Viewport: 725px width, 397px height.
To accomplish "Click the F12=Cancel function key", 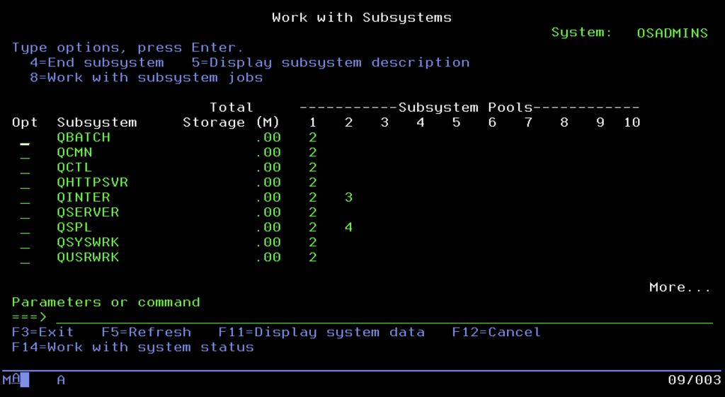I will click(x=496, y=332).
